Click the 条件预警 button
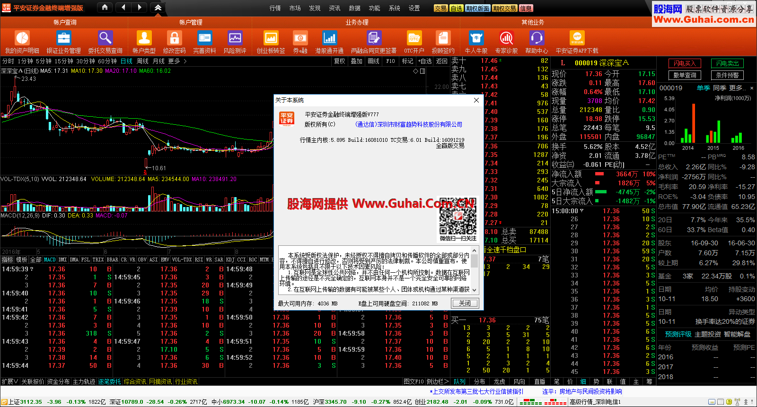 point(727,75)
